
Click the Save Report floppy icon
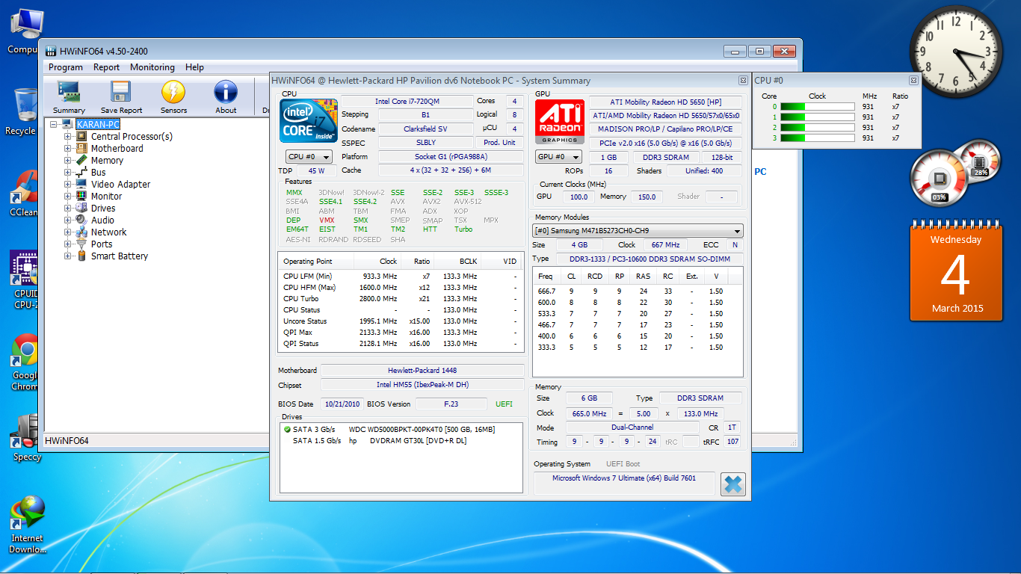pyautogui.click(x=121, y=98)
